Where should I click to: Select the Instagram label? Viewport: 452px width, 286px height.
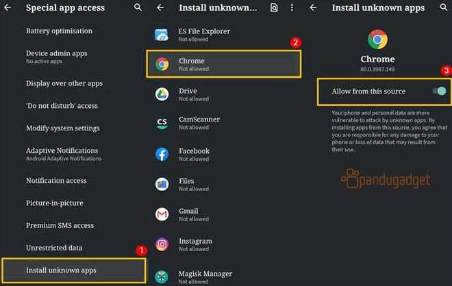tap(195, 241)
